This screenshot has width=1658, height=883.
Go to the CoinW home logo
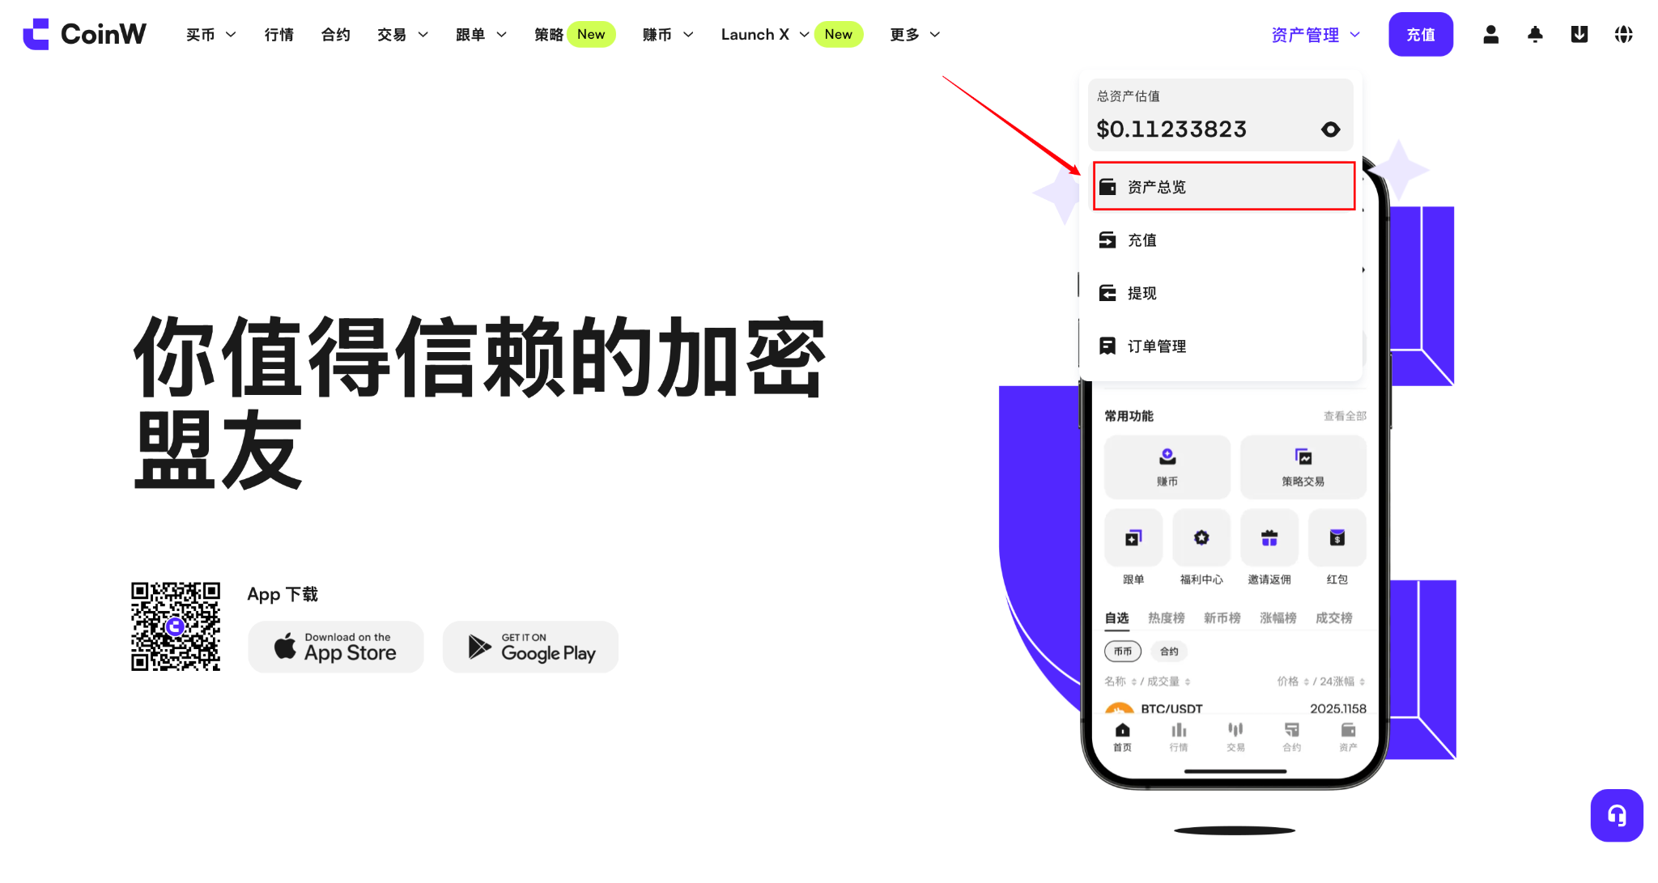click(84, 34)
